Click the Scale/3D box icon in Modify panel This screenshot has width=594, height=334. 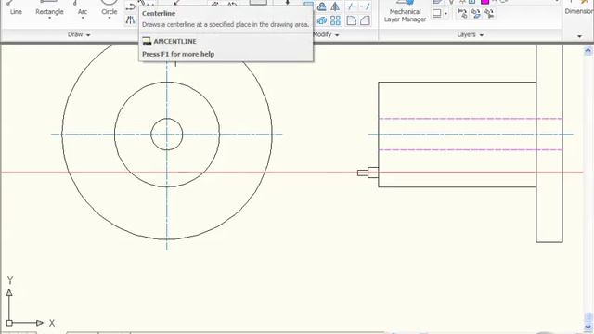pos(322,20)
